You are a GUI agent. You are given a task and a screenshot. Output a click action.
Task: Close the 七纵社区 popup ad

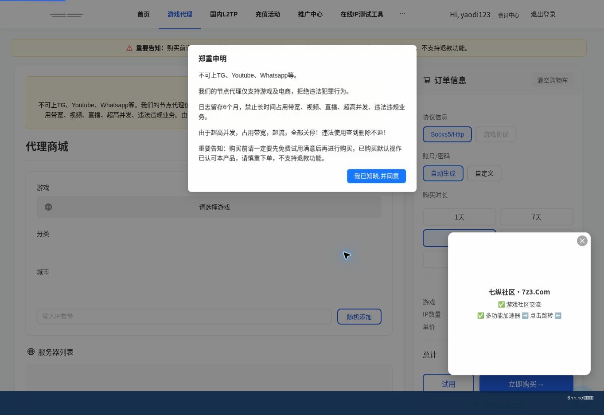point(582,241)
